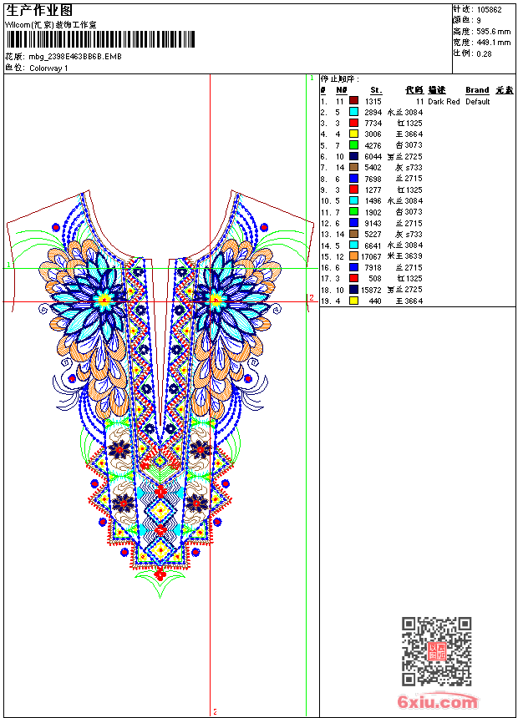Click the stitch total 105862
The image size is (518, 718).
[489, 10]
